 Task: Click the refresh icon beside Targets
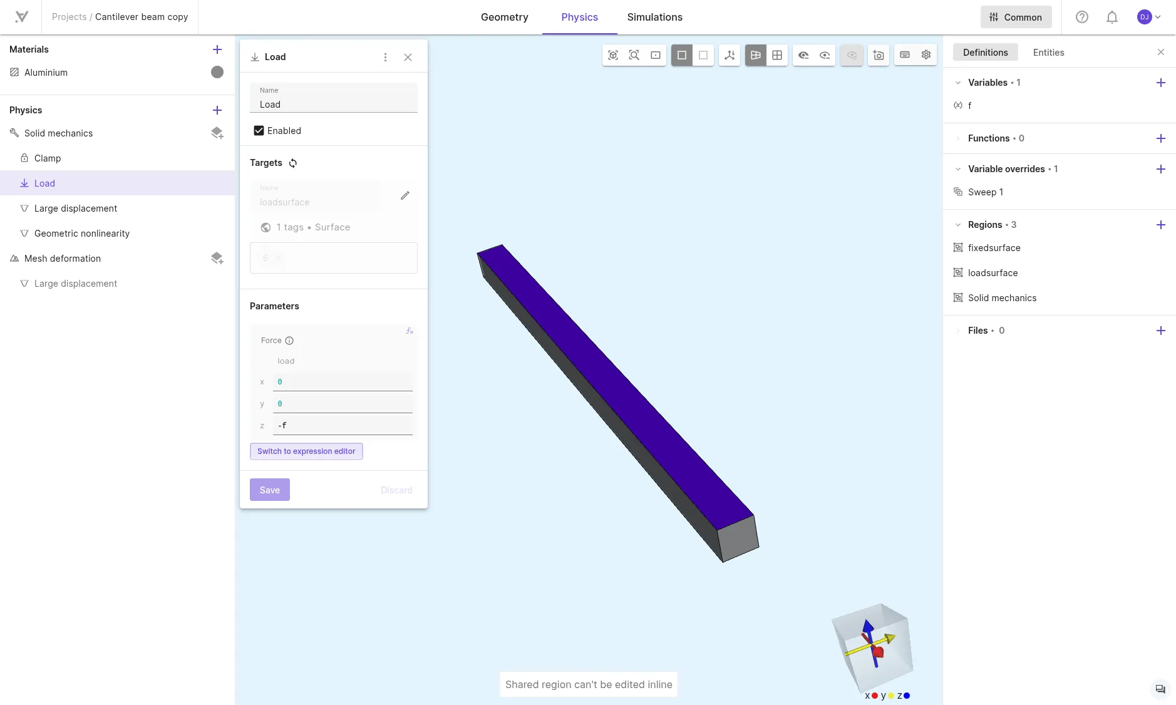click(293, 163)
